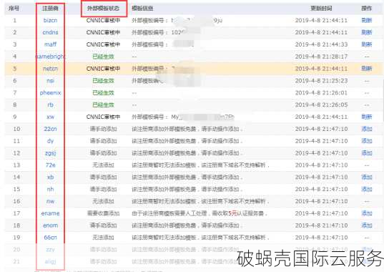
Task: Open the 72e registrar link
Action: coord(50,165)
